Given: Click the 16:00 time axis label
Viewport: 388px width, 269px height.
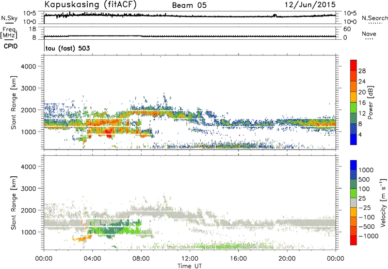Looking at the screenshot, I should coord(238,259).
